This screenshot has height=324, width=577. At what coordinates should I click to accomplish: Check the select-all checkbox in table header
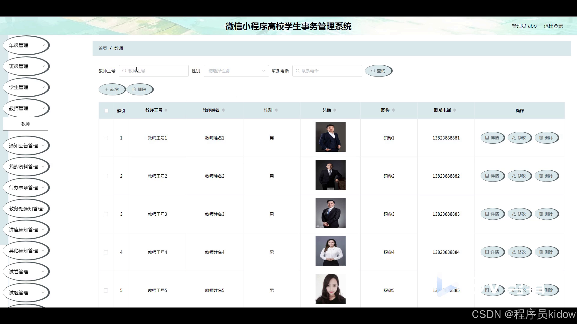pos(106,110)
